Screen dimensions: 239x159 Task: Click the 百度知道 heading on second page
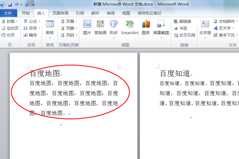[x=175, y=73]
